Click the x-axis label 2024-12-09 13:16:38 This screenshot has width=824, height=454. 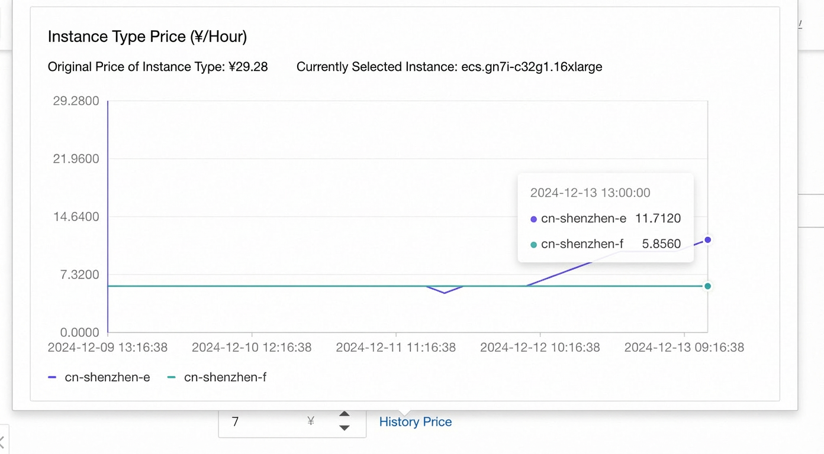coord(108,348)
